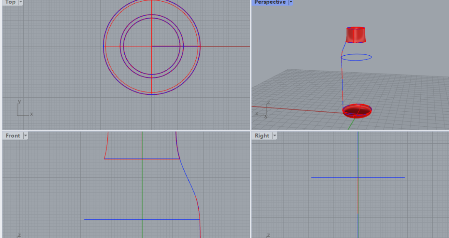Select the red base disc in Perspective
The height and width of the screenshot is (238, 449).
357,111
